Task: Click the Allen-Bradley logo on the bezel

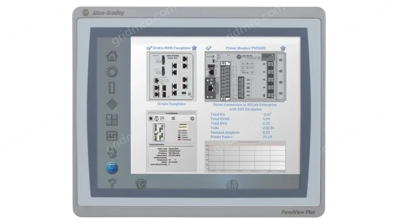Action: click(103, 13)
